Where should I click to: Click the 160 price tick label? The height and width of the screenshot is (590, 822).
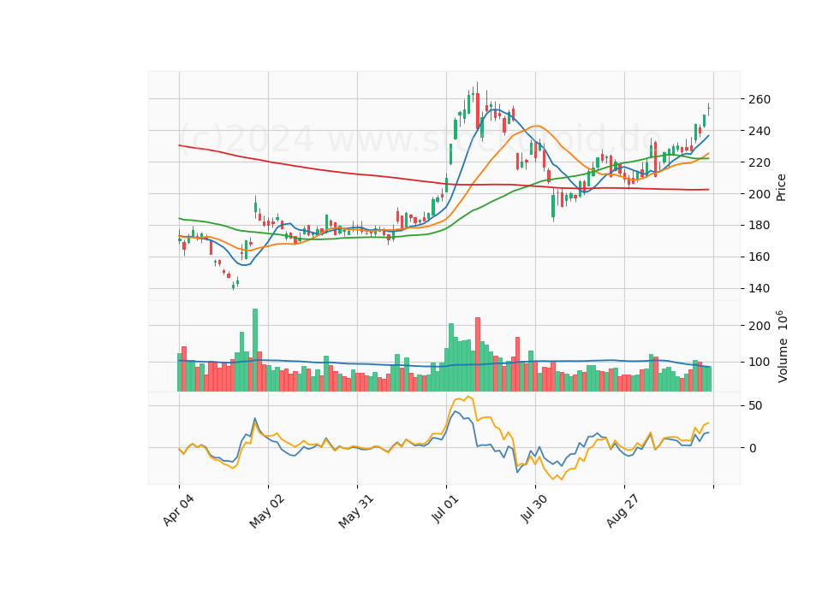[759, 257]
